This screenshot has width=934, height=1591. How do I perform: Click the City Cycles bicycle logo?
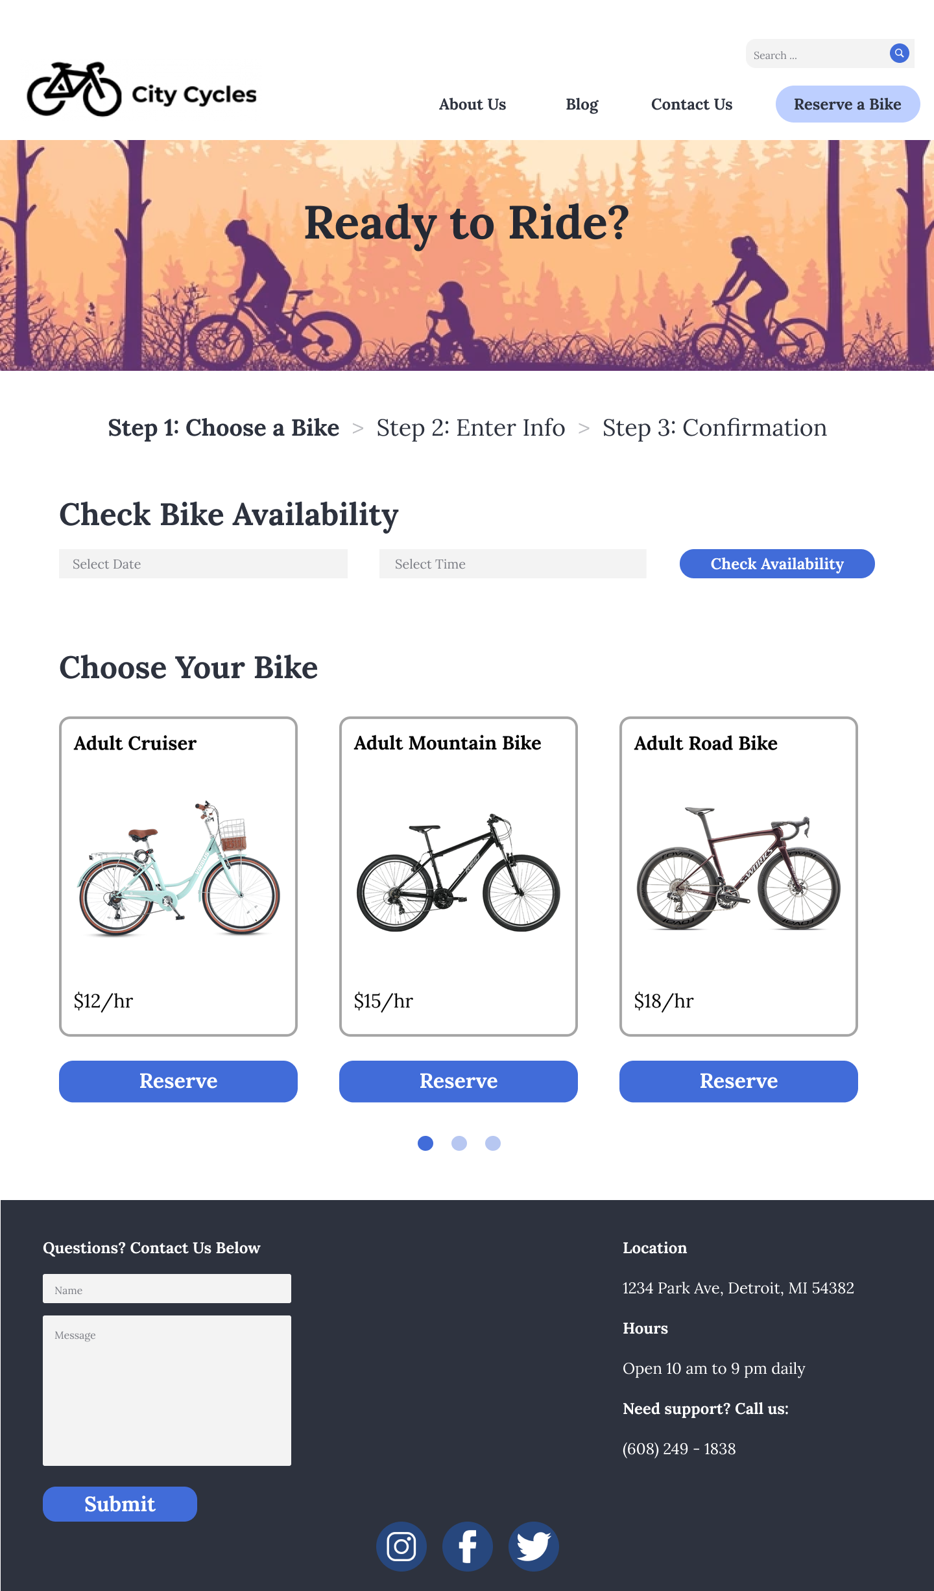(75, 89)
